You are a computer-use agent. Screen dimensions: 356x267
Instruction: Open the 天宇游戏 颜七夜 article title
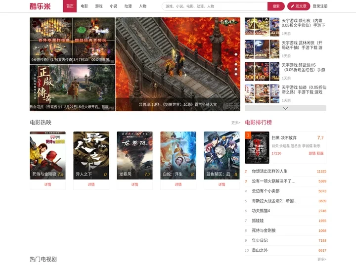[303, 23]
